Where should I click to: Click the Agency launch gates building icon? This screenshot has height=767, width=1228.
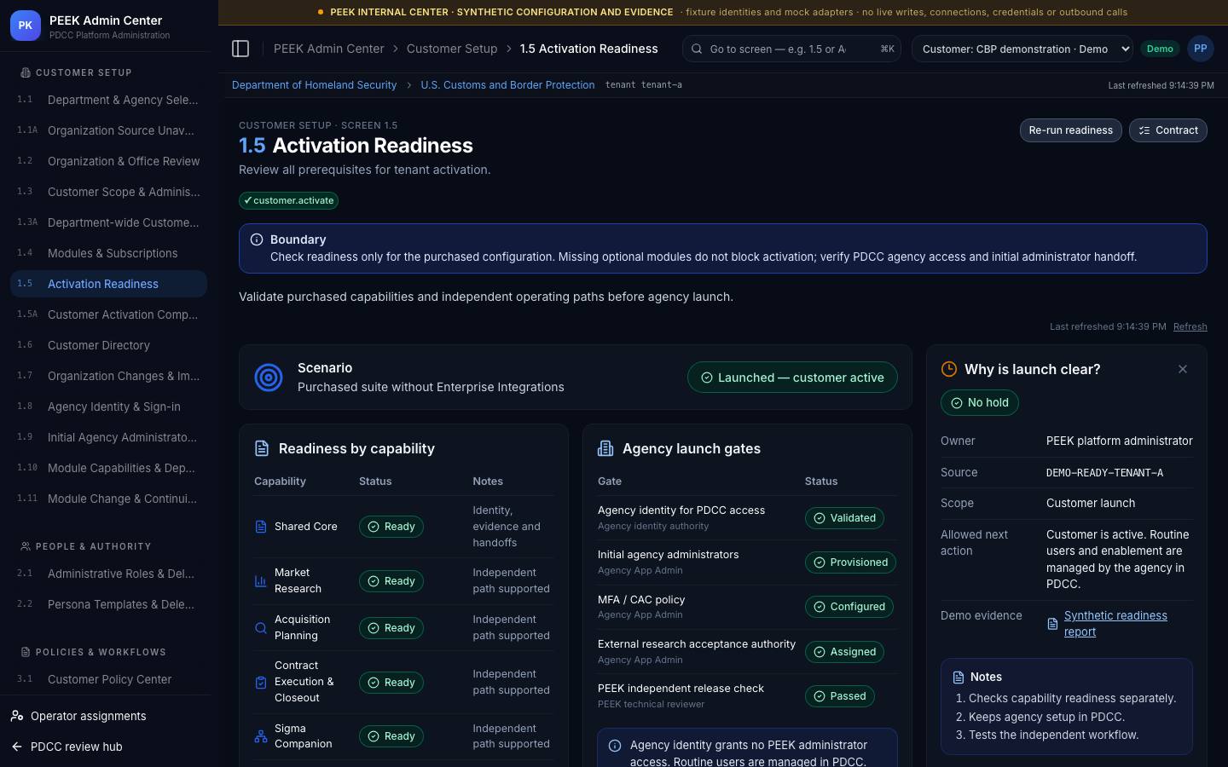[605, 448]
